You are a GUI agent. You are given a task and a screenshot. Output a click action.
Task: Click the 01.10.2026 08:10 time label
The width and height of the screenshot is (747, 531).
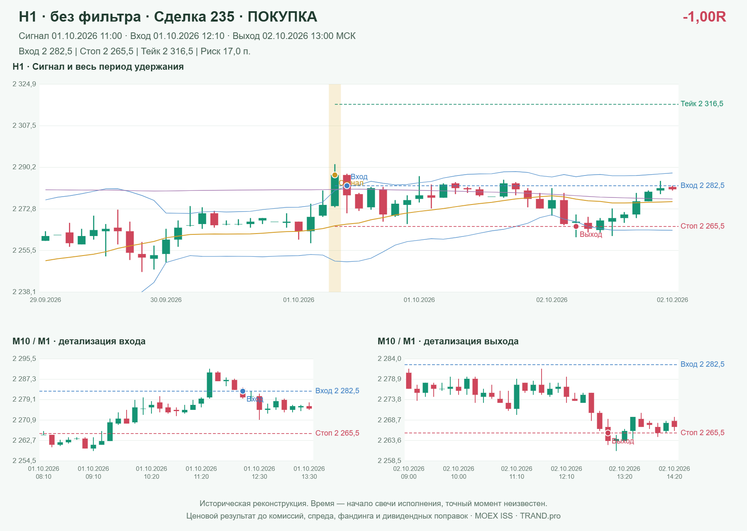tap(44, 473)
